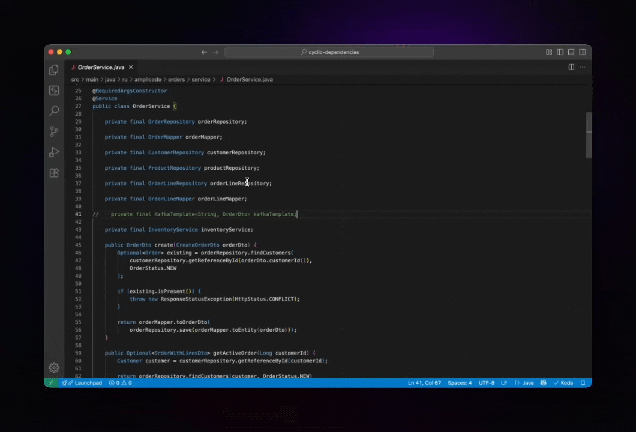Open the Run and Debug view
The image size is (636, 432).
[54, 152]
